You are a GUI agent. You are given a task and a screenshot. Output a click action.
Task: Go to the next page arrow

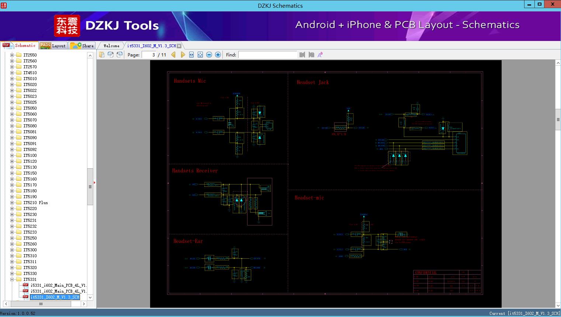[183, 55]
